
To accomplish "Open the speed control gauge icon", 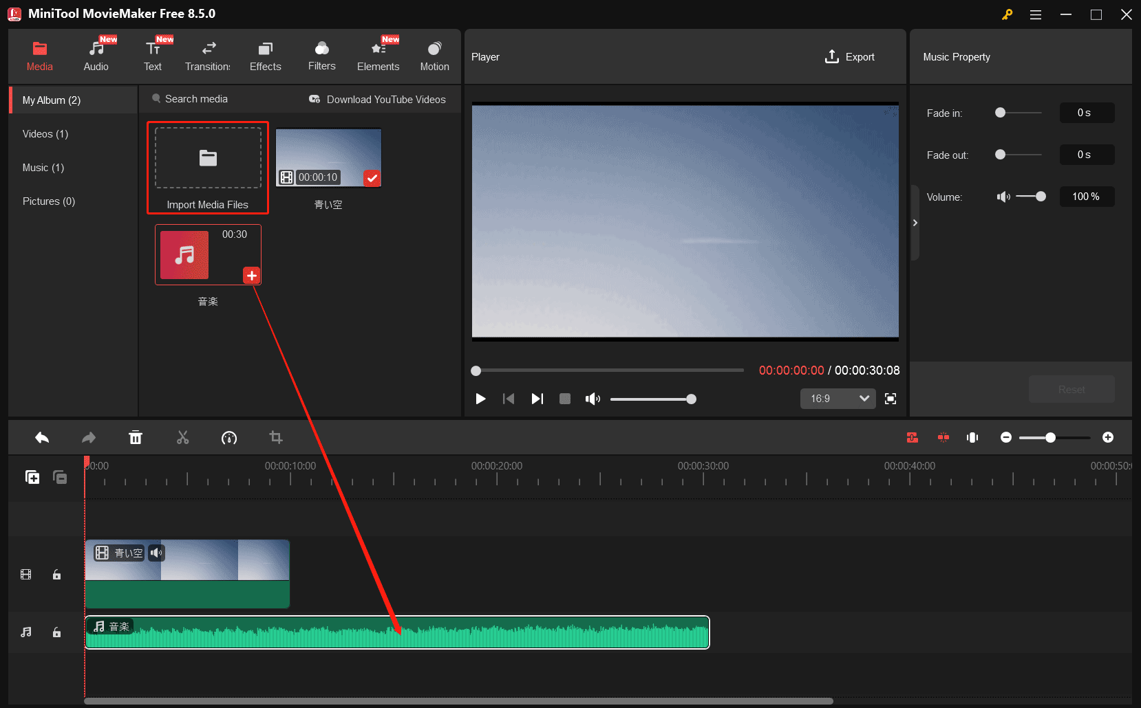I will pos(229,437).
